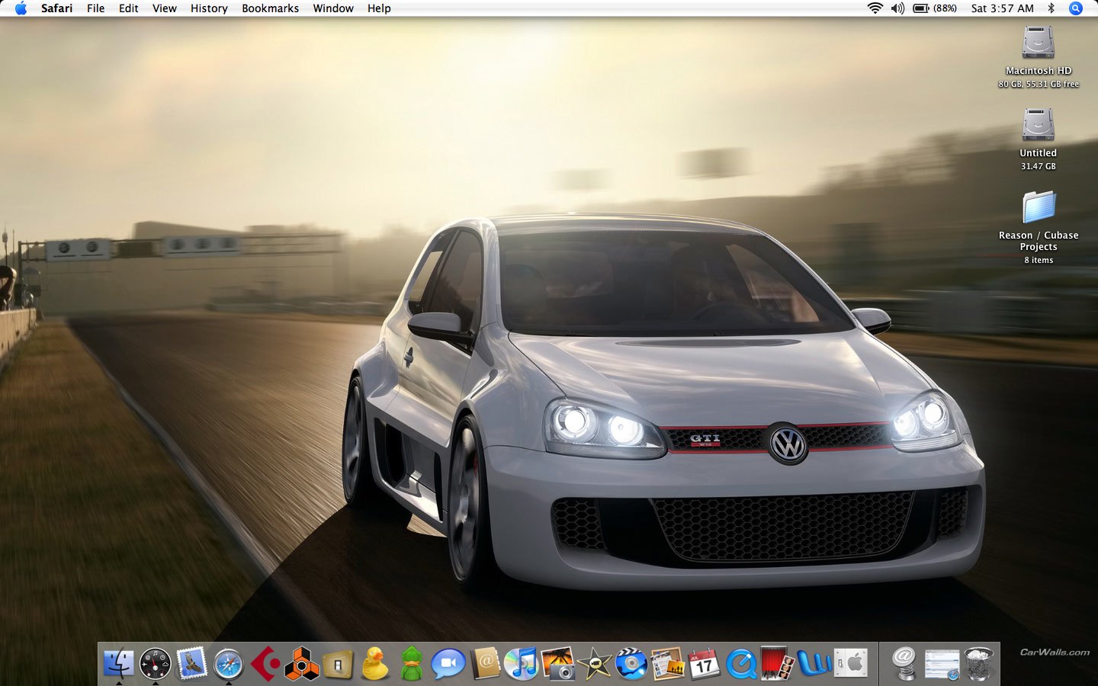Open iPhoto from the dock
Viewport: 1098px width, 686px height.
558,663
